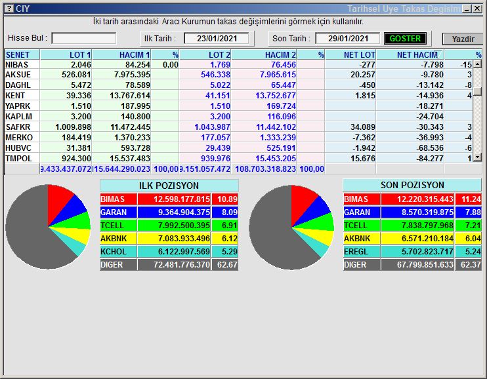Select the MERKO row
Screen dimensions: 487x379
pos(238,138)
